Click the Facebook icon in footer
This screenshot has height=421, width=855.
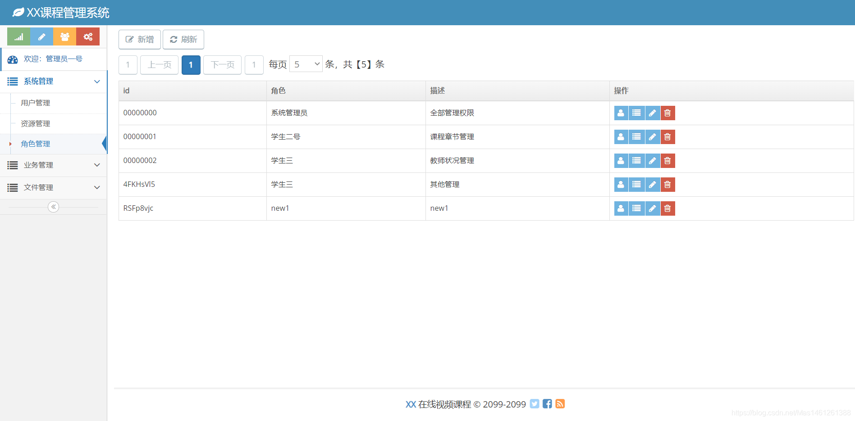(547, 404)
